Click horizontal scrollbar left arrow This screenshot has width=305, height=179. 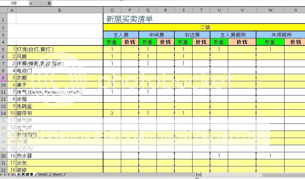[199, 174]
